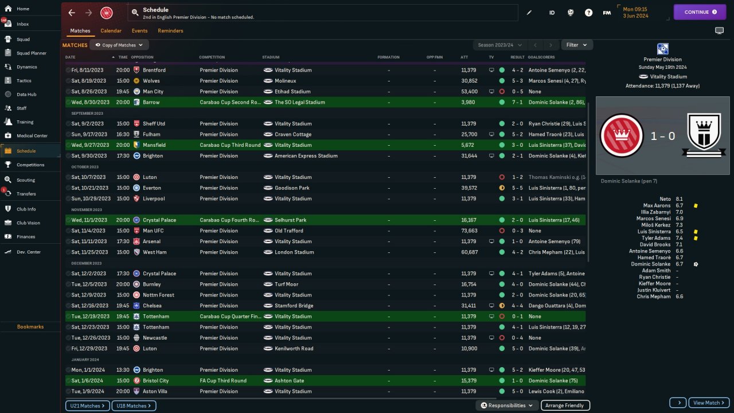734x413 pixels.
Task: Open the Tactics sidebar icon
Action: [8, 80]
